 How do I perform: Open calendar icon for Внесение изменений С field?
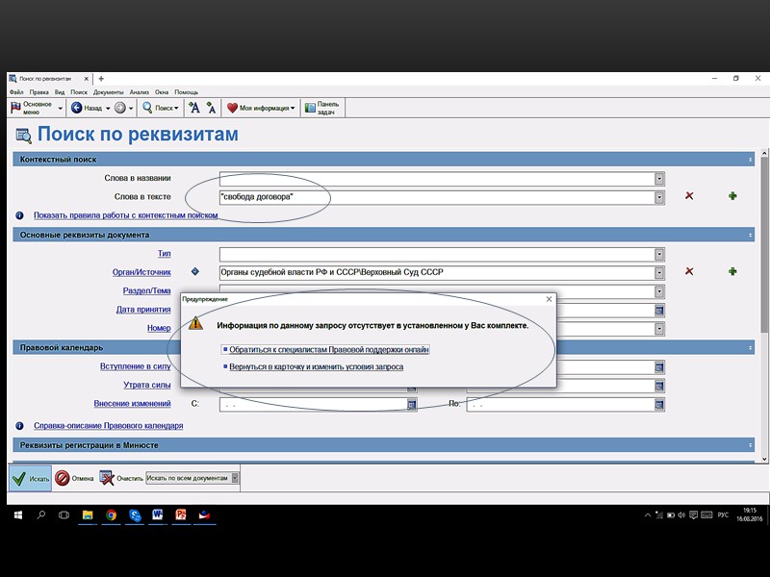[x=412, y=404]
